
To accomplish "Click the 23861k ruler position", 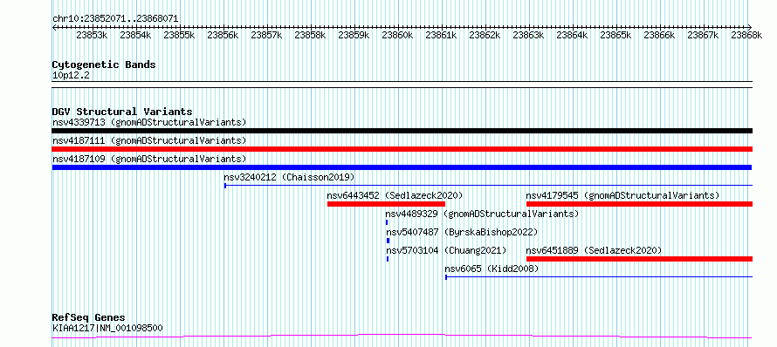I will point(441,35).
